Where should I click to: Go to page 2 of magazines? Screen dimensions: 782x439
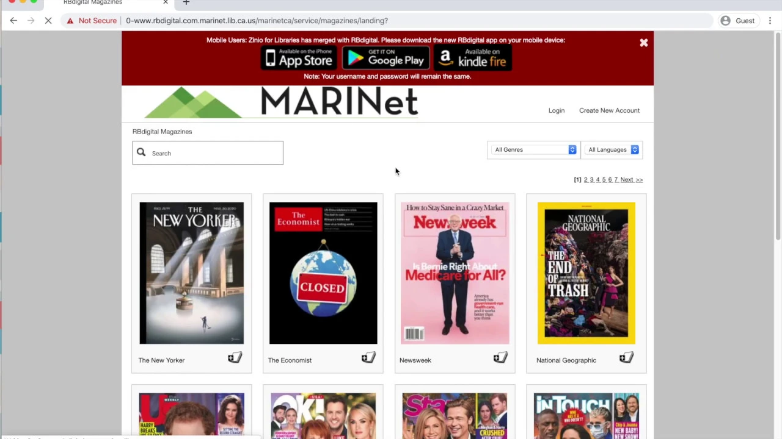585,180
